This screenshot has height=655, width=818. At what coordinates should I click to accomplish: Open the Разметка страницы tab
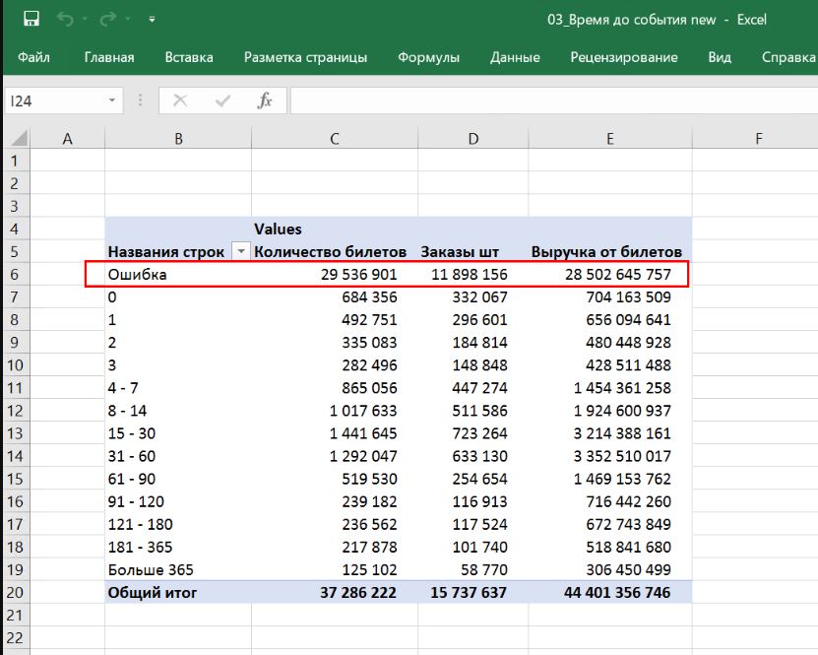305,57
